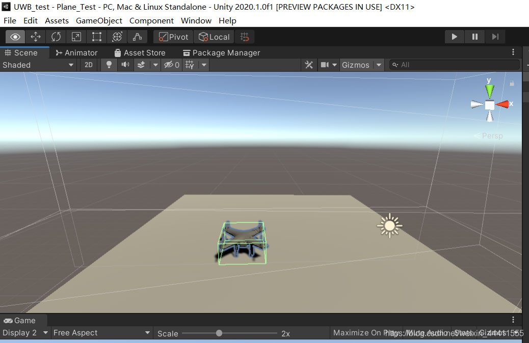Click the orientation gizmo center cube
Image resolution: width=529 pixels, height=343 pixels.
490,105
